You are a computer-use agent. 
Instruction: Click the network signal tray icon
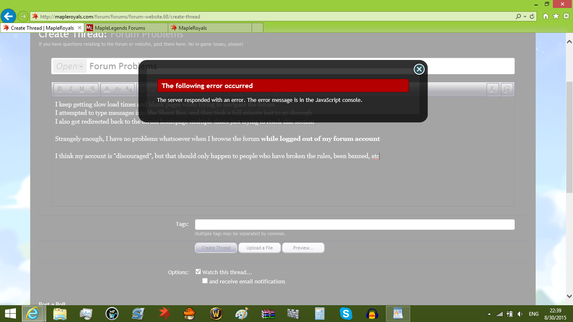tap(500, 314)
